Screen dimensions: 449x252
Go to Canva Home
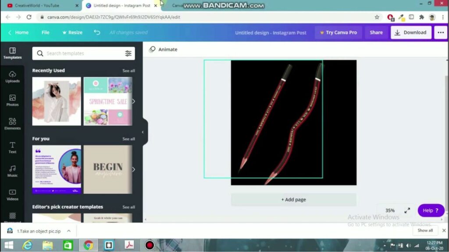pyautogui.click(x=18, y=32)
